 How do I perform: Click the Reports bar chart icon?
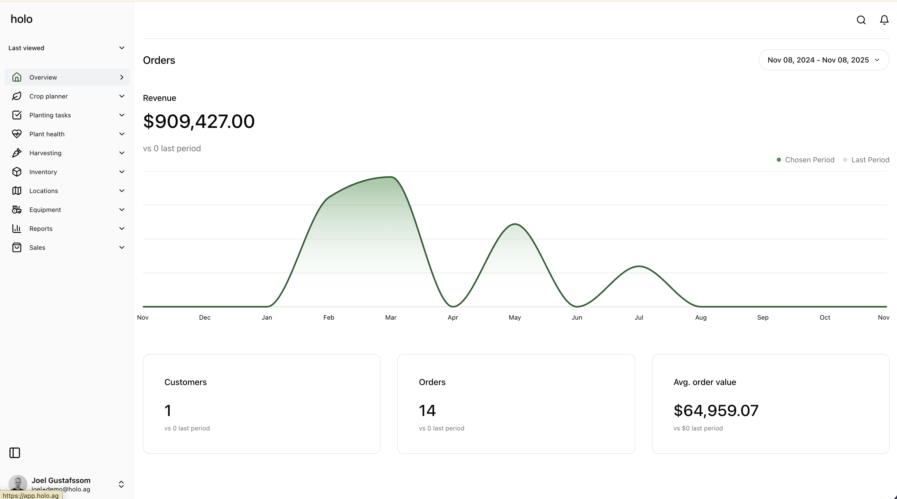point(17,228)
